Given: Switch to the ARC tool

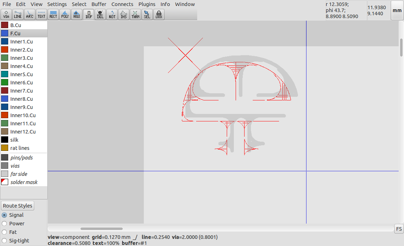Looking at the screenshot, I should [30, 14].
